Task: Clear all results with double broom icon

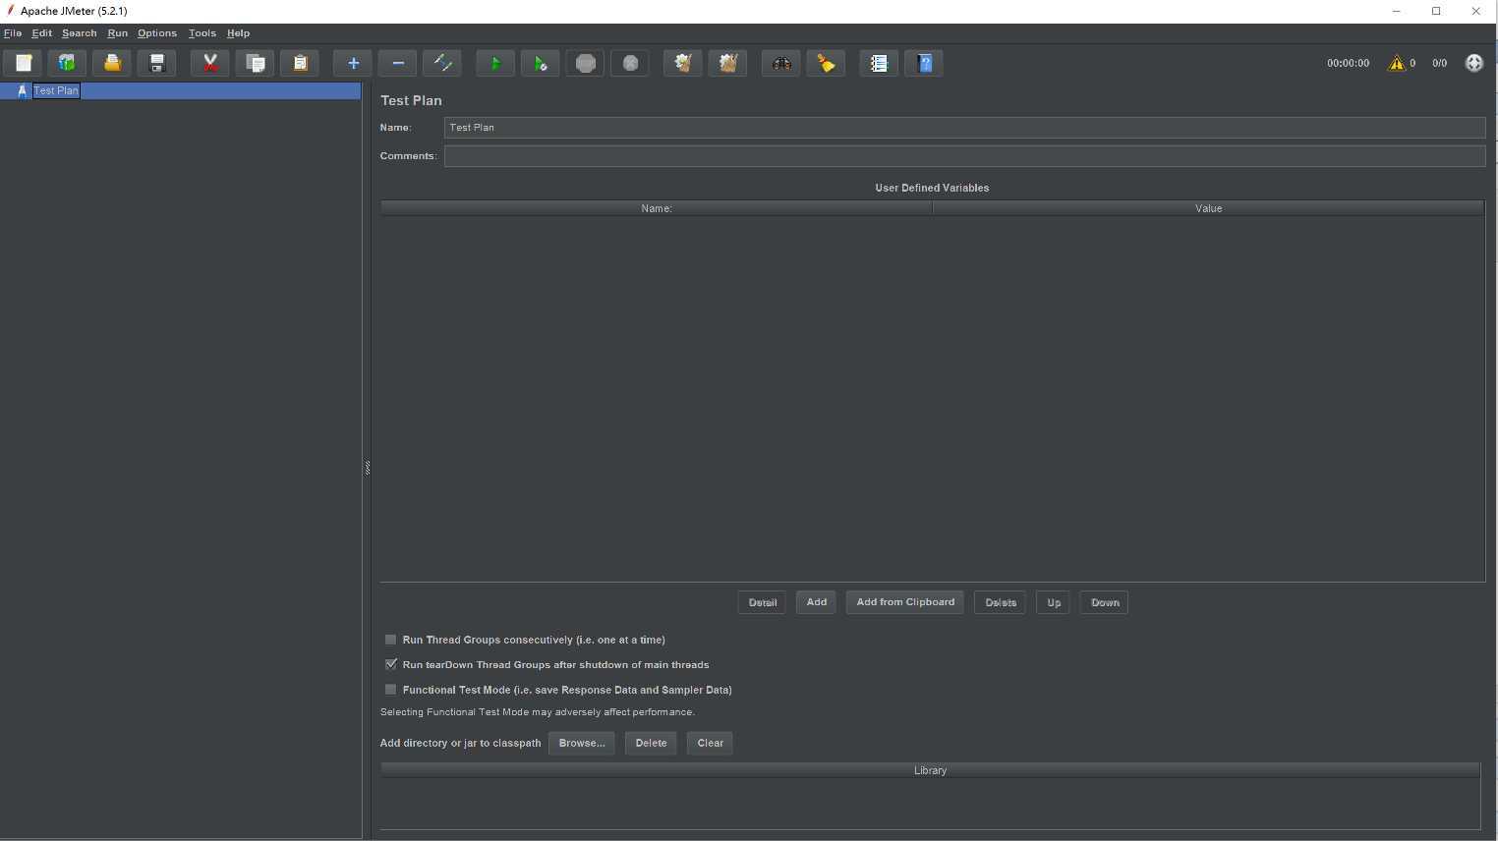Action: click(x=728, y=63)
